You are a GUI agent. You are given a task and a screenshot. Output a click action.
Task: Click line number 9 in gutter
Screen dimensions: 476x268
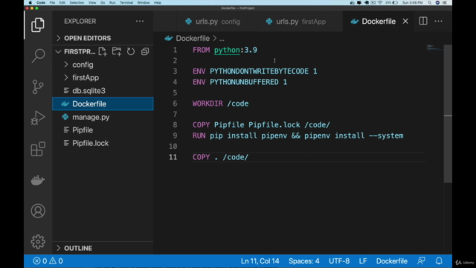pos(175,135)
